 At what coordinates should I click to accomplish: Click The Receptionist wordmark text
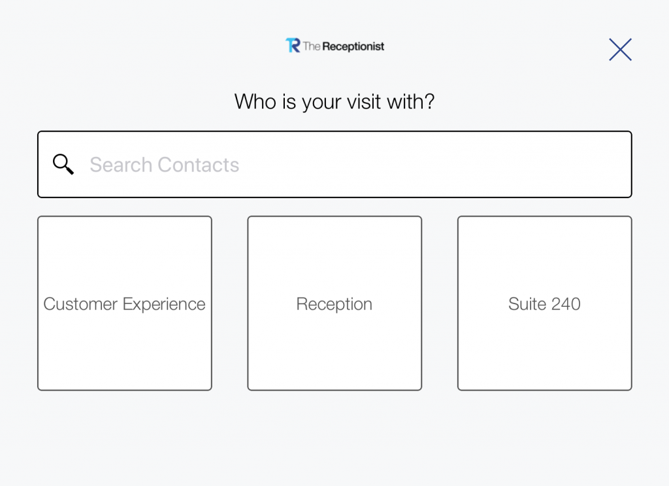(344, 46)
